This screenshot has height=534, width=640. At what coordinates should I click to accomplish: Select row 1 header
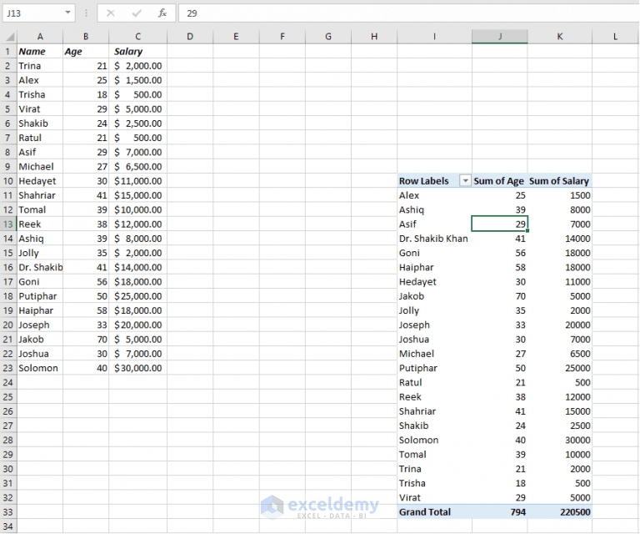[8, 52]
